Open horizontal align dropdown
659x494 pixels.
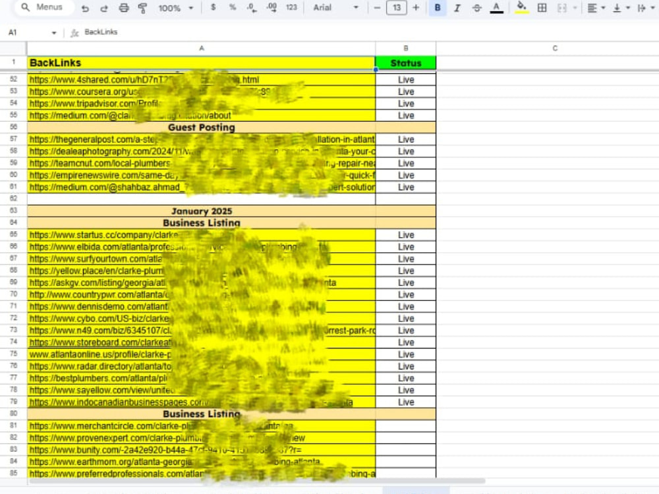(x=596, y=7)
